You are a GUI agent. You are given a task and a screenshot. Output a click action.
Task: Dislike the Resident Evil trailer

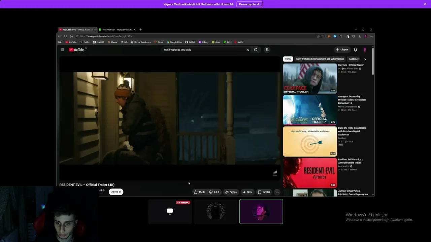(214, 192)
